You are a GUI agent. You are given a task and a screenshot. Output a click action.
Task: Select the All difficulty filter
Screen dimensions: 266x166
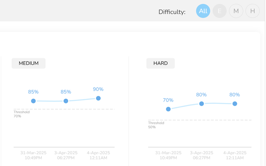[203, 11]
